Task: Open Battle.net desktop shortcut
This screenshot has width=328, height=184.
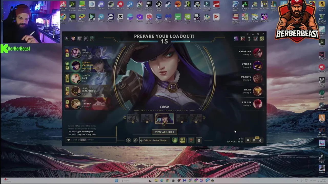Action: (x=130, y=5)
